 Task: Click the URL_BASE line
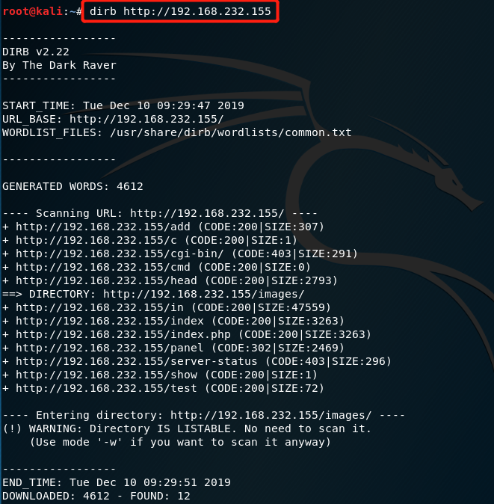(113, 119)
